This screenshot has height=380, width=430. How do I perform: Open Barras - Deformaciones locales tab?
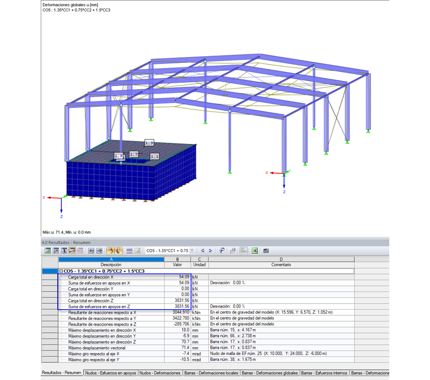pos(211,373)
